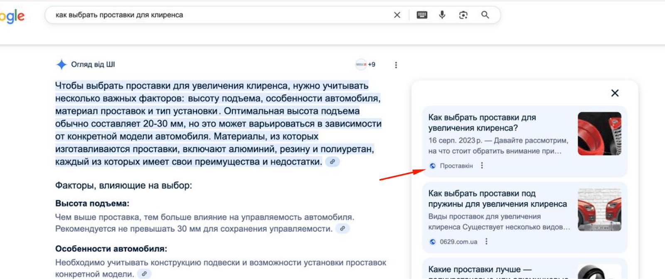The height and width of the screenshot is (279, 665).
Task: Click the red spacer thumbnail image
Action: 599,133
